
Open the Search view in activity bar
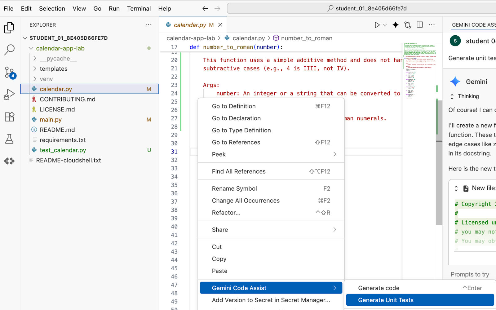click(x=9, y=50)
